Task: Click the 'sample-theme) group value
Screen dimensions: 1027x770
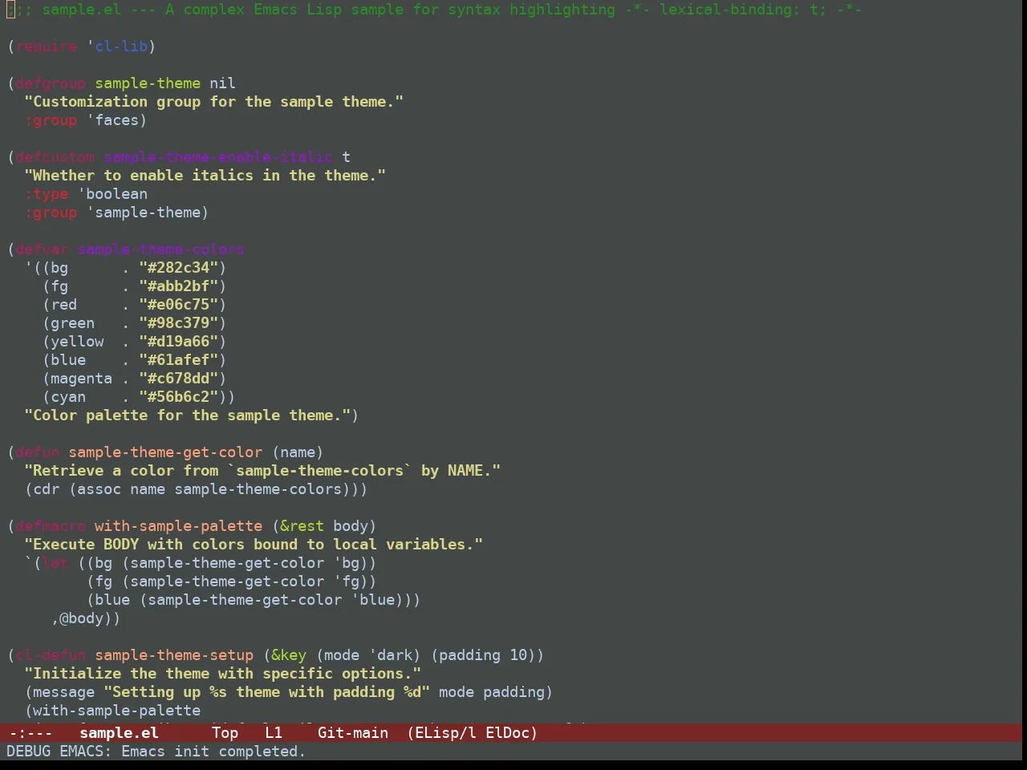Action: (x=148, y=213)
